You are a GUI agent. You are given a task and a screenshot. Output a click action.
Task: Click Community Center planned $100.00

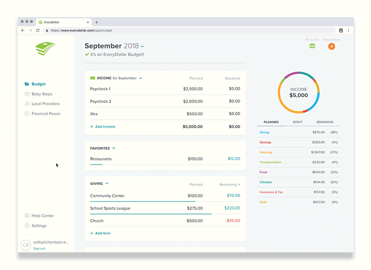click(x=195, y=196)
